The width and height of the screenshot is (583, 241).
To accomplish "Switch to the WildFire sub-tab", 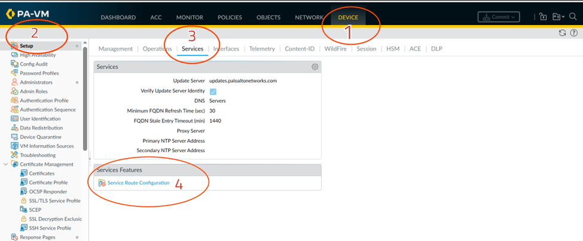I will coord(335,48).
